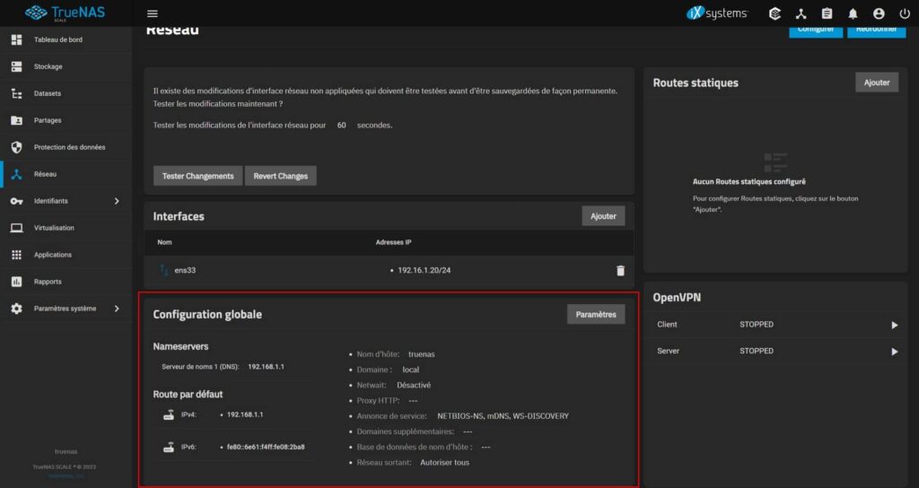Image resolution: width=919 pixels, height=488 pixels.
Task: Open the user account icon
Action: point(878,13)
